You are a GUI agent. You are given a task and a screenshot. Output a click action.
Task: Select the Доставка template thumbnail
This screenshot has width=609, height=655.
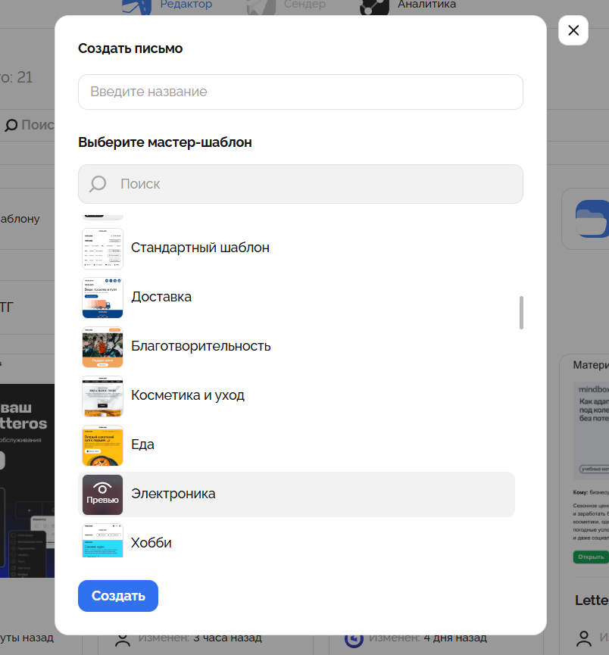coord(102,298)
